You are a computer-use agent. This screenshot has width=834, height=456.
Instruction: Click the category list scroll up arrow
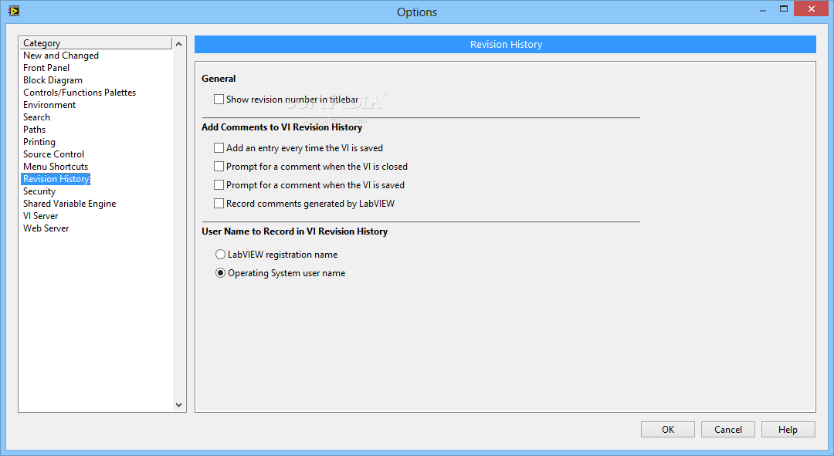pyautogui.click(x=178, y=44)
